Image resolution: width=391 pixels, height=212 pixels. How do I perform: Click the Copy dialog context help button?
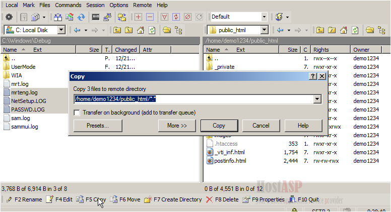pyautogui.click(x=312, y=76)
